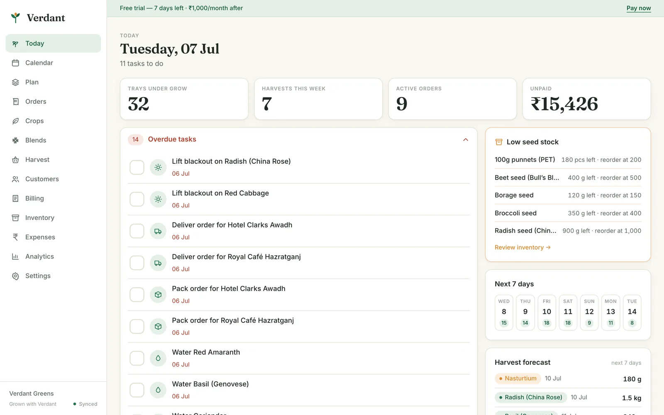Tick Pack order for Royal Café Hazratganj
This screenshot has height=415, width=664.
pos(137,327)
